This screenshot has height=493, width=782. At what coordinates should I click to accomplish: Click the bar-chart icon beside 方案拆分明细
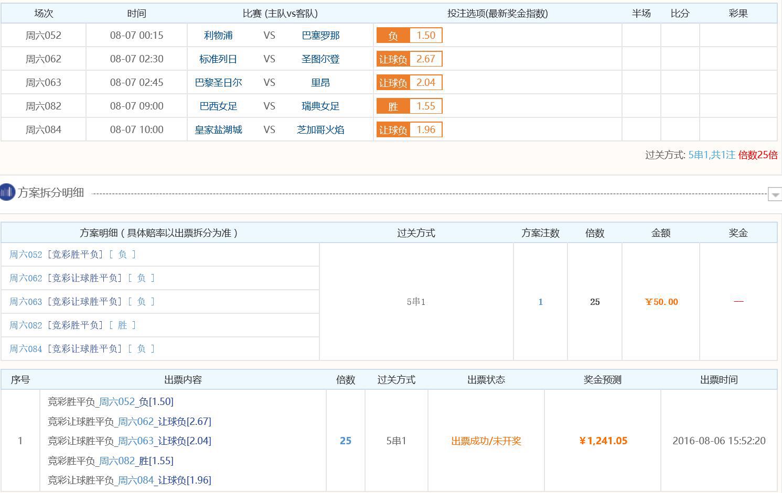[x=7, y=192]
